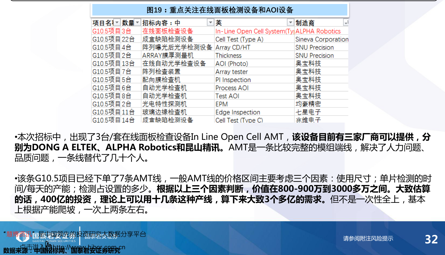Select the 图19 chart title banner
The width and height of the screenshot is (445, 255).
(220, 10)
